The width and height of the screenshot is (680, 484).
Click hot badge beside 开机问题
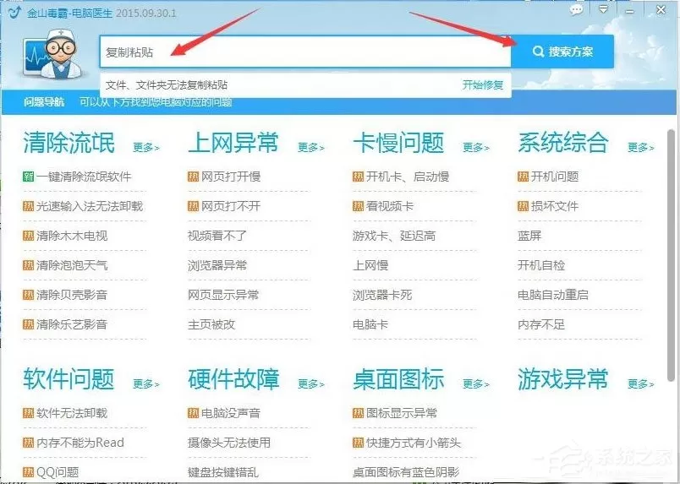click(x=523, y=177)
